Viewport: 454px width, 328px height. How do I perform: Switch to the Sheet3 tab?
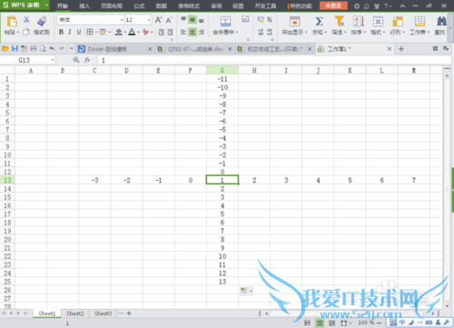pyautogui.click(x=103, y=313)
